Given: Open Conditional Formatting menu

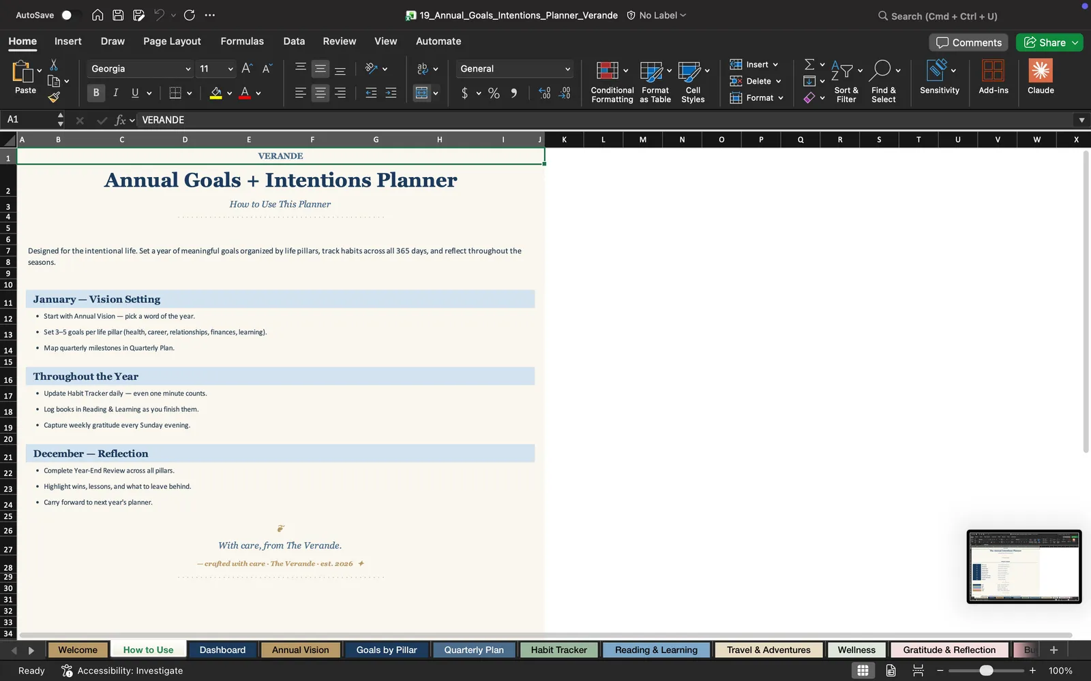Looking at the screenshot, I should point(612,82).
